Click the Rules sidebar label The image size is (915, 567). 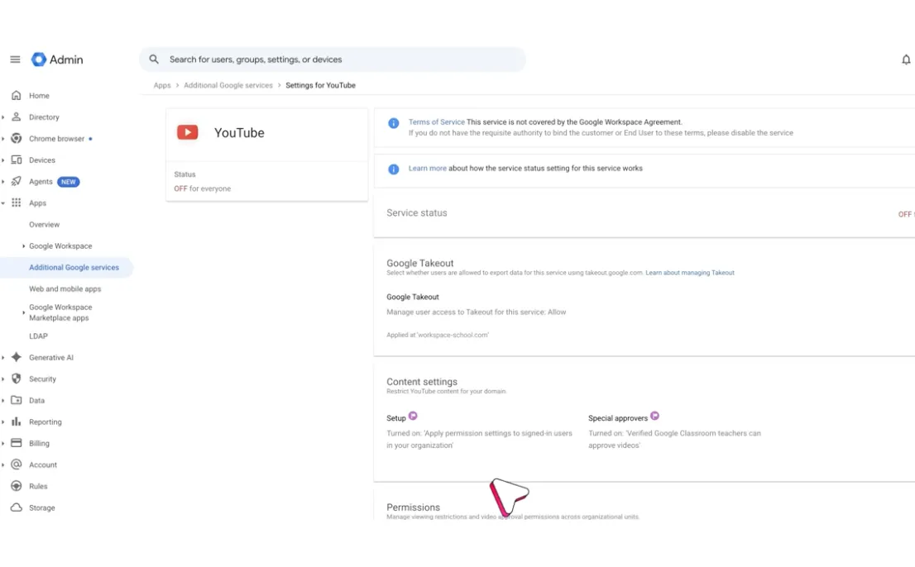(39, 486)
